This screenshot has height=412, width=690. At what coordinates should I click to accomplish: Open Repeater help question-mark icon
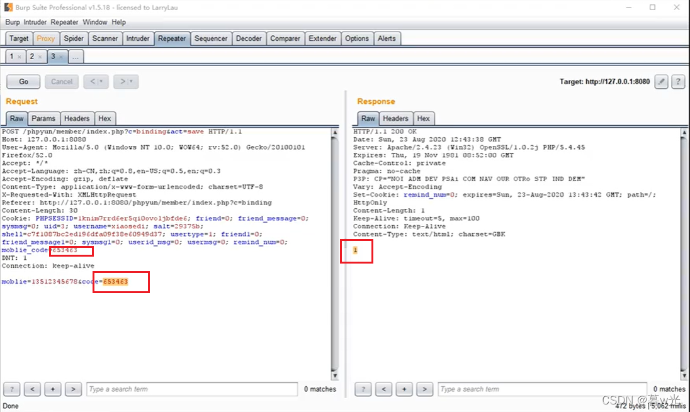[678, 81]
